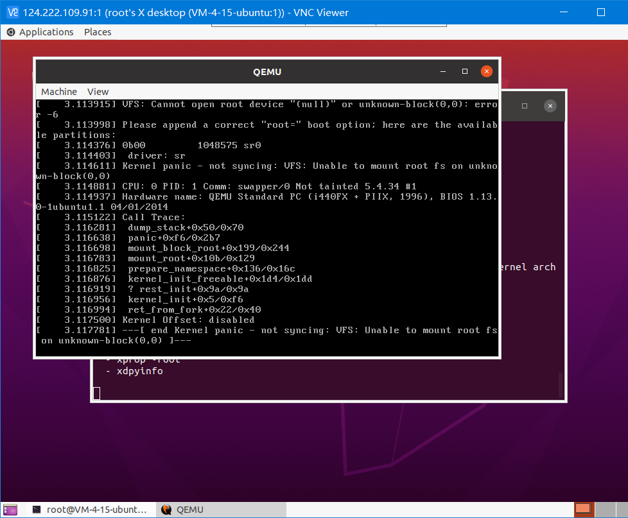Close the terminal window behind QEMU
Viewport: 628px width, 518px height.
tap(550, 106)
